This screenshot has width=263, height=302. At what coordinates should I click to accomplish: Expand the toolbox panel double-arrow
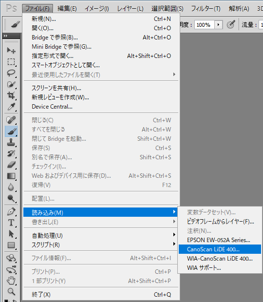coord(5,36)
